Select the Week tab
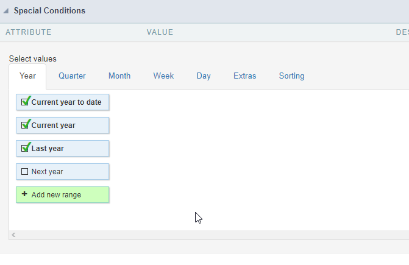 [163, 76]
